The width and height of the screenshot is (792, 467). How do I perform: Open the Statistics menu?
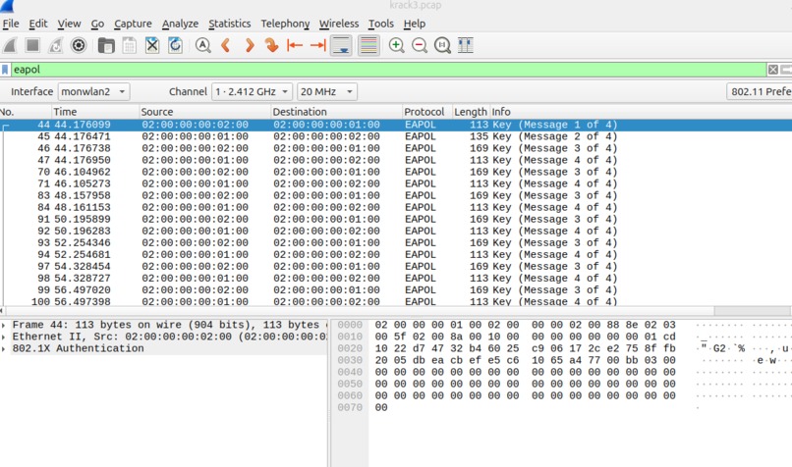coord(229,24)
